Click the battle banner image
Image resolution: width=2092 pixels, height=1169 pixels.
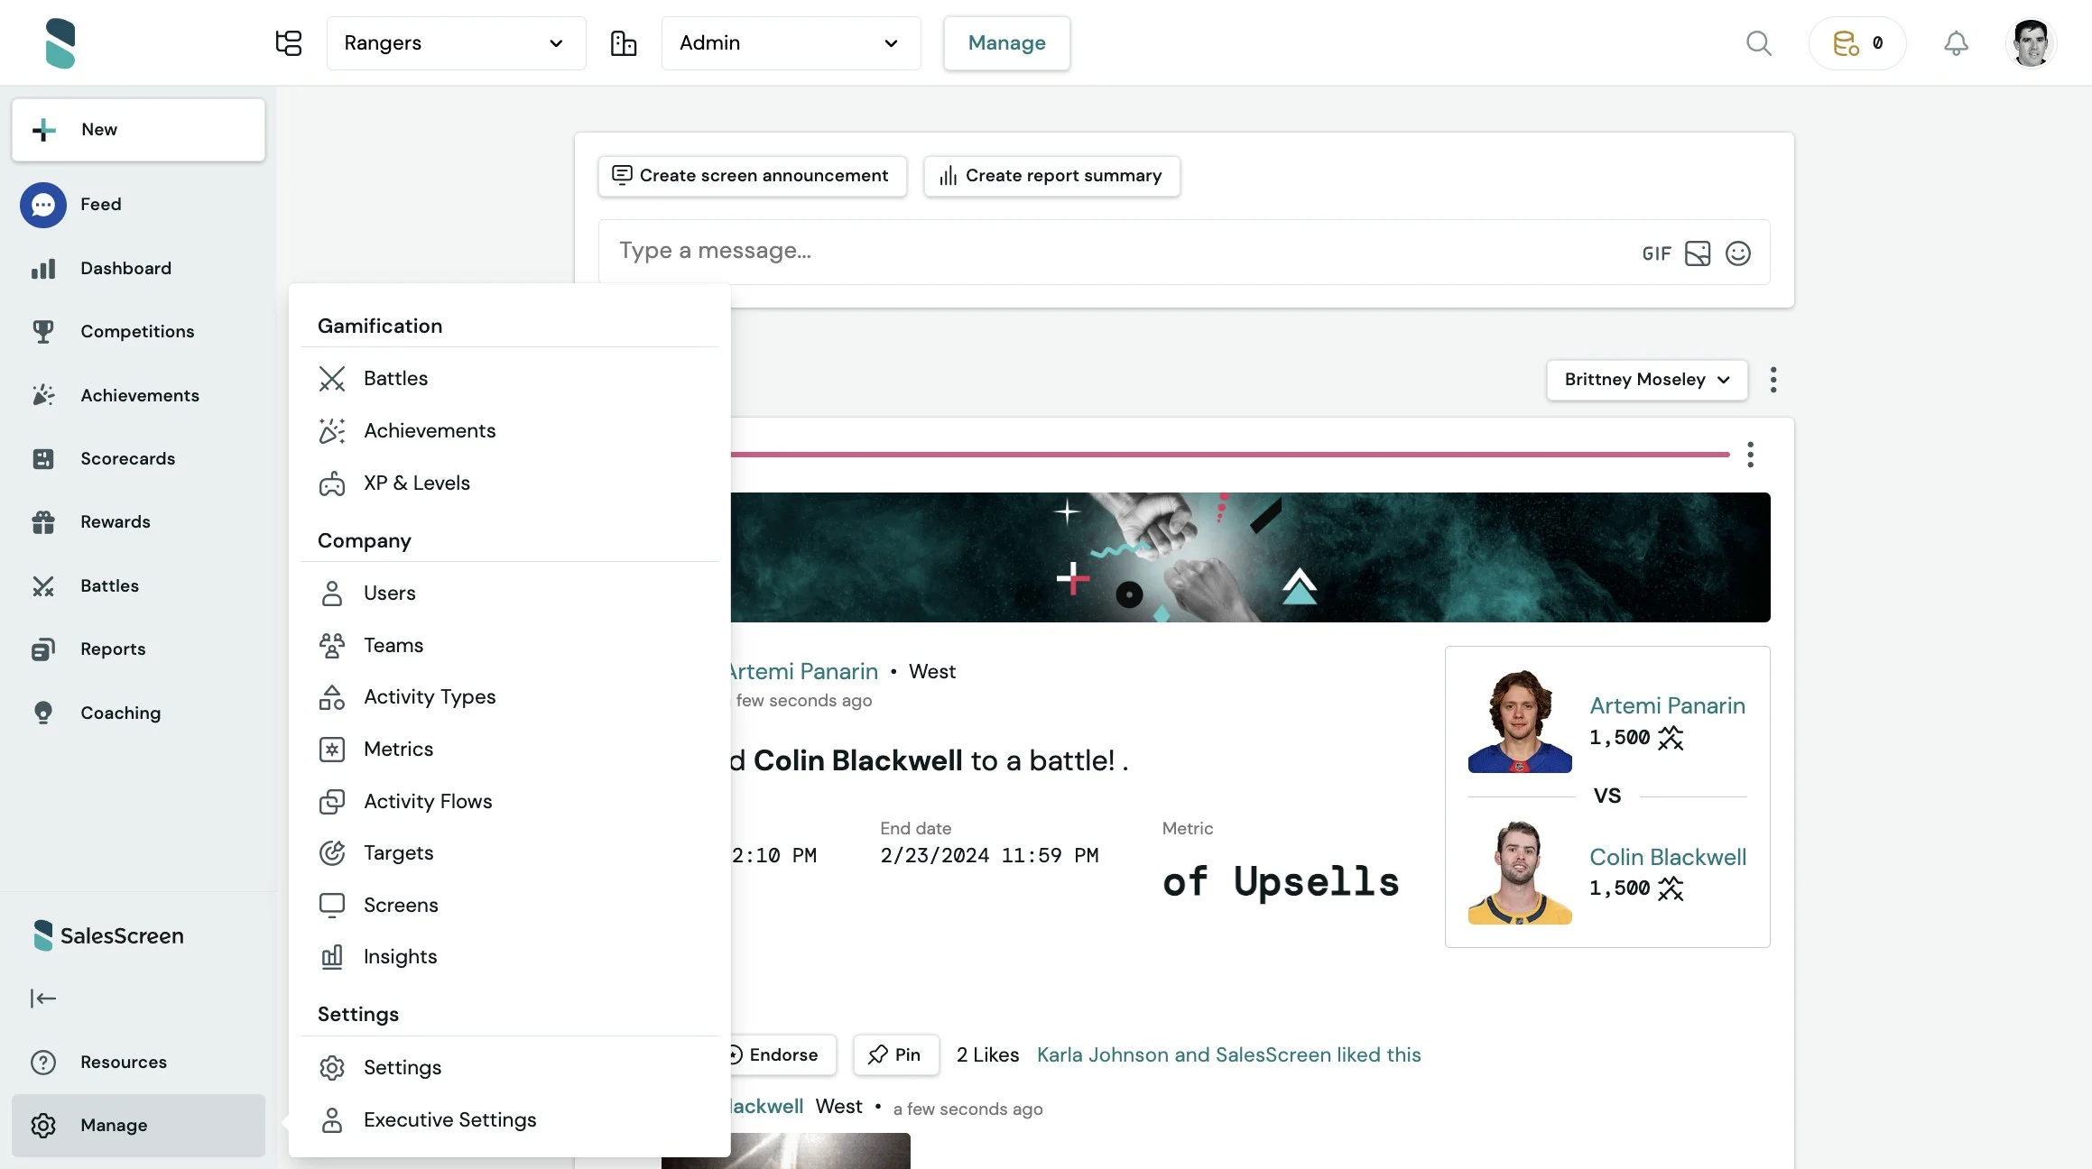(x=1250, y=557)
